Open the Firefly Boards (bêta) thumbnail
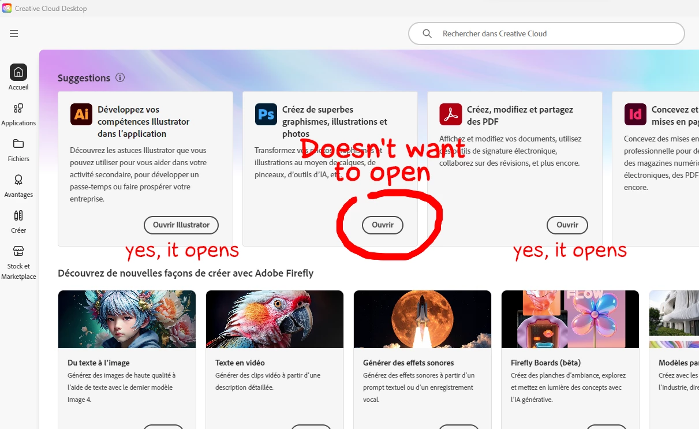699x429 pixels. [x=570, y=319]
